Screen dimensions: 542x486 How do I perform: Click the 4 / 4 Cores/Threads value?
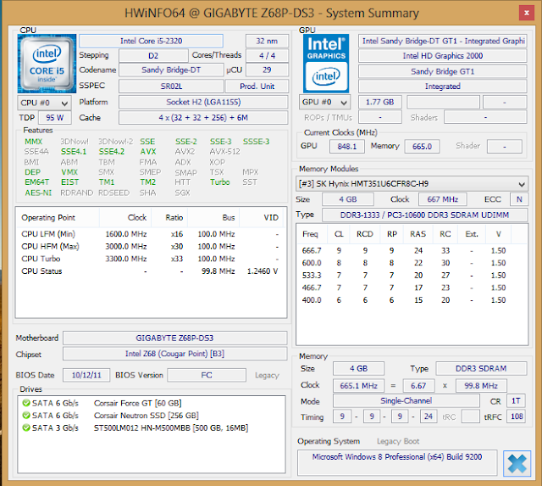pyautogui.click(x=267, y=55)
